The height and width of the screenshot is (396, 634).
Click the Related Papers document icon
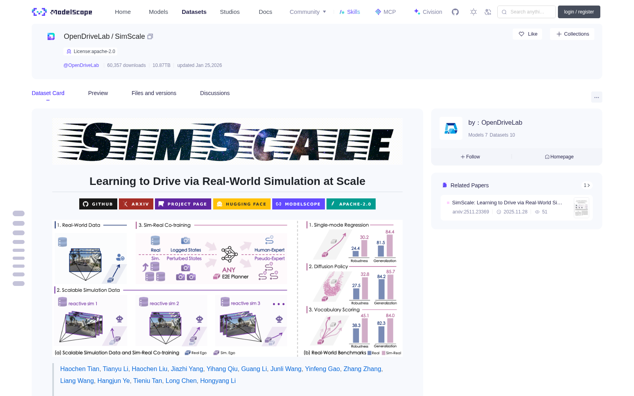445,185
